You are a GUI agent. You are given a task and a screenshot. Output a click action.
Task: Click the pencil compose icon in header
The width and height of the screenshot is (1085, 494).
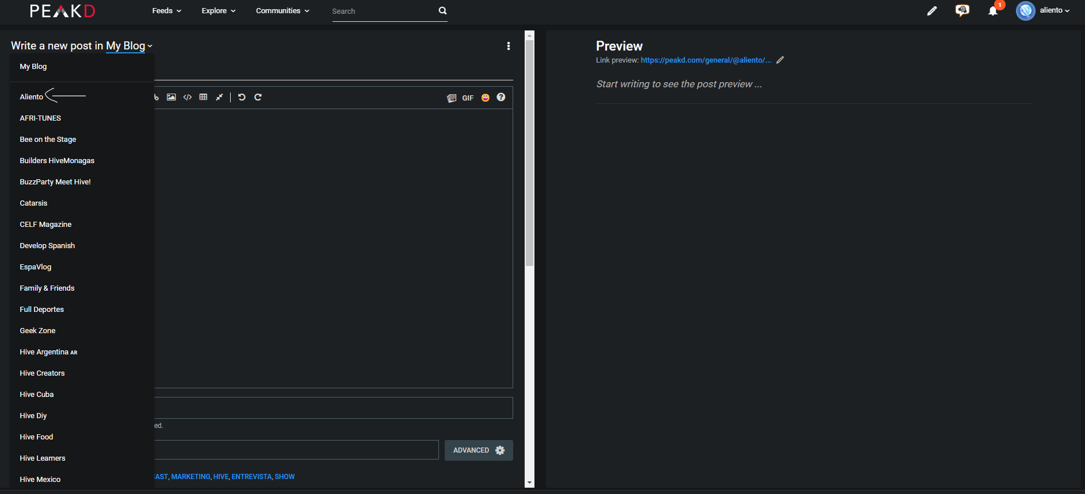[932, 10]
